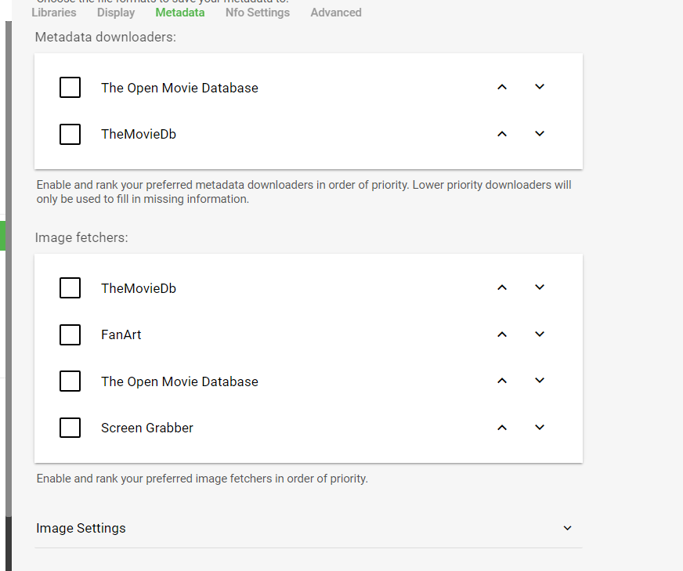
Task: Open the Nfo Settings tab
Action: (257, 13)
